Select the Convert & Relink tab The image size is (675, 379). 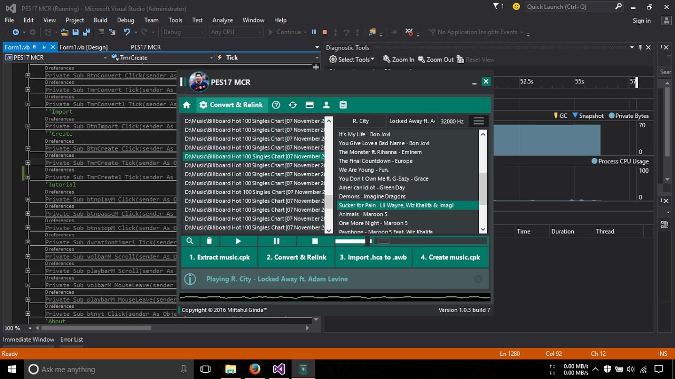[231, 105]
